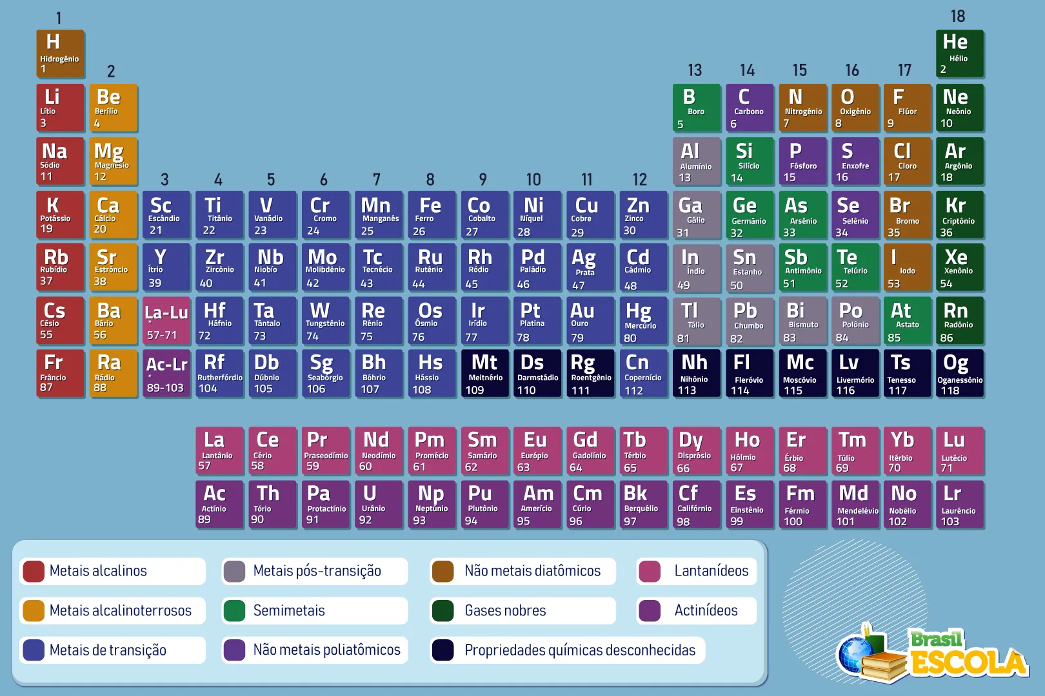Open the Ac-Lr 89-103 placeholder tile

pos(166,373)
